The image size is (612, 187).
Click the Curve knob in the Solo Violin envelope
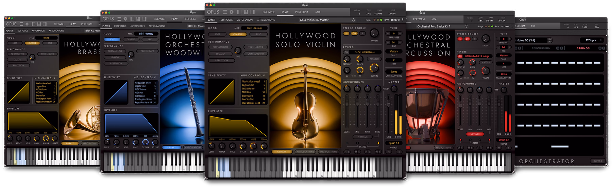pos(211,146)
